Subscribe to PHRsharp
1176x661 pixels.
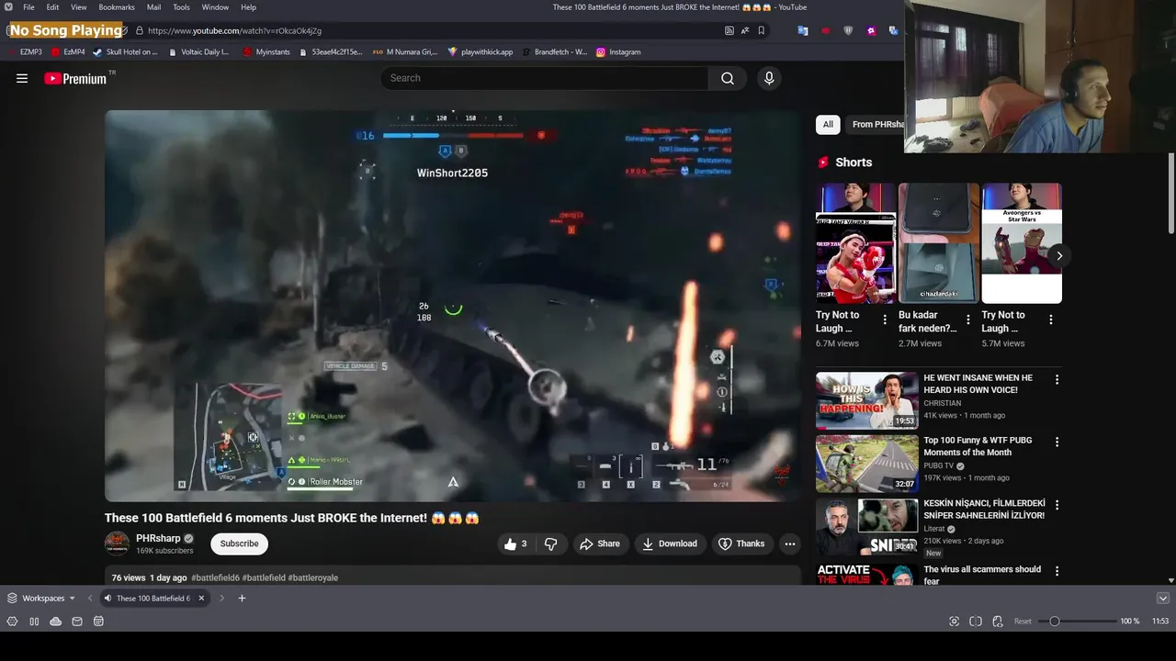point(239,543)
